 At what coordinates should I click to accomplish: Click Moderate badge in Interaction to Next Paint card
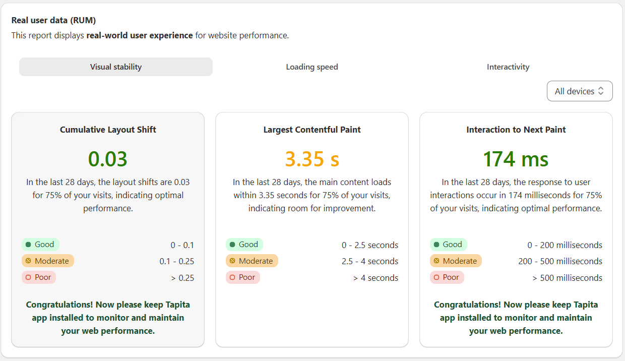[456, 261]
